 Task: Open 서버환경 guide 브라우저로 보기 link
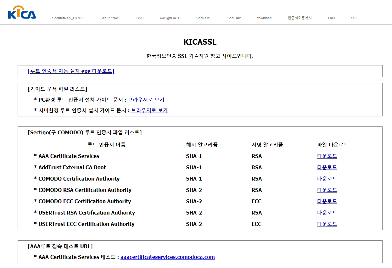click(149, 110)
